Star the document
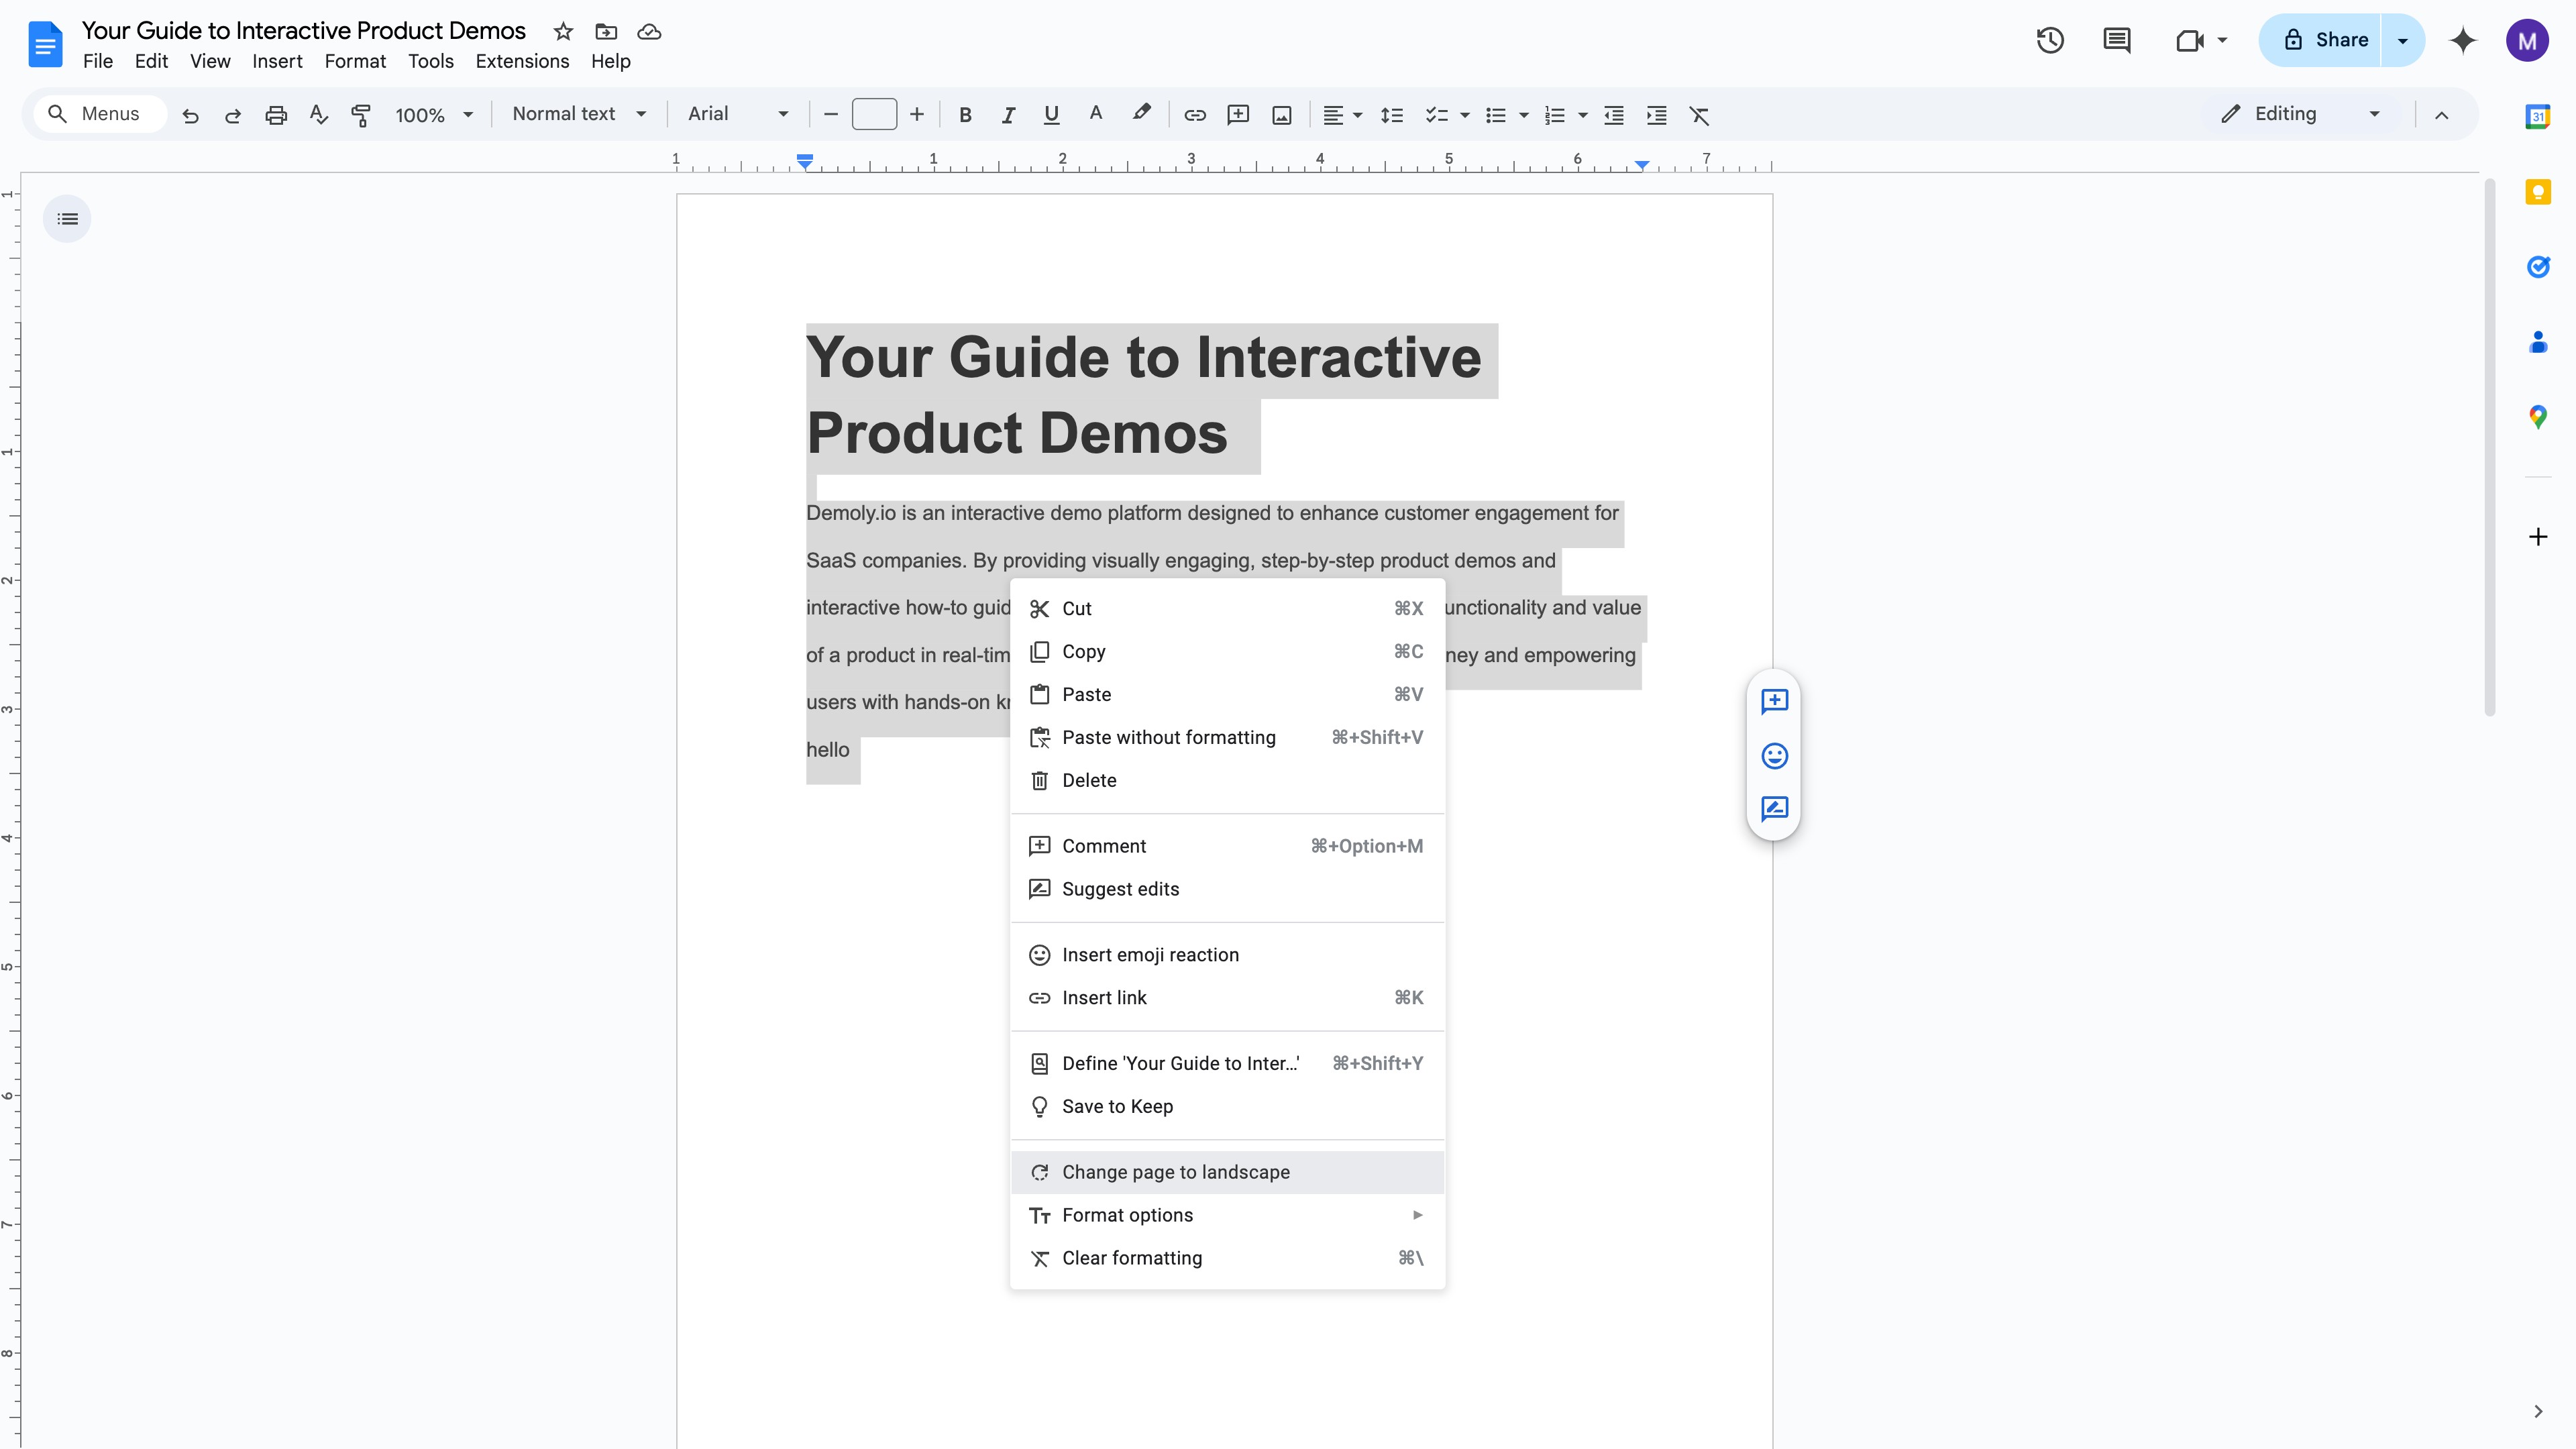The image size is (2576, 1449). pyautogui.click(x=563, y=31)
